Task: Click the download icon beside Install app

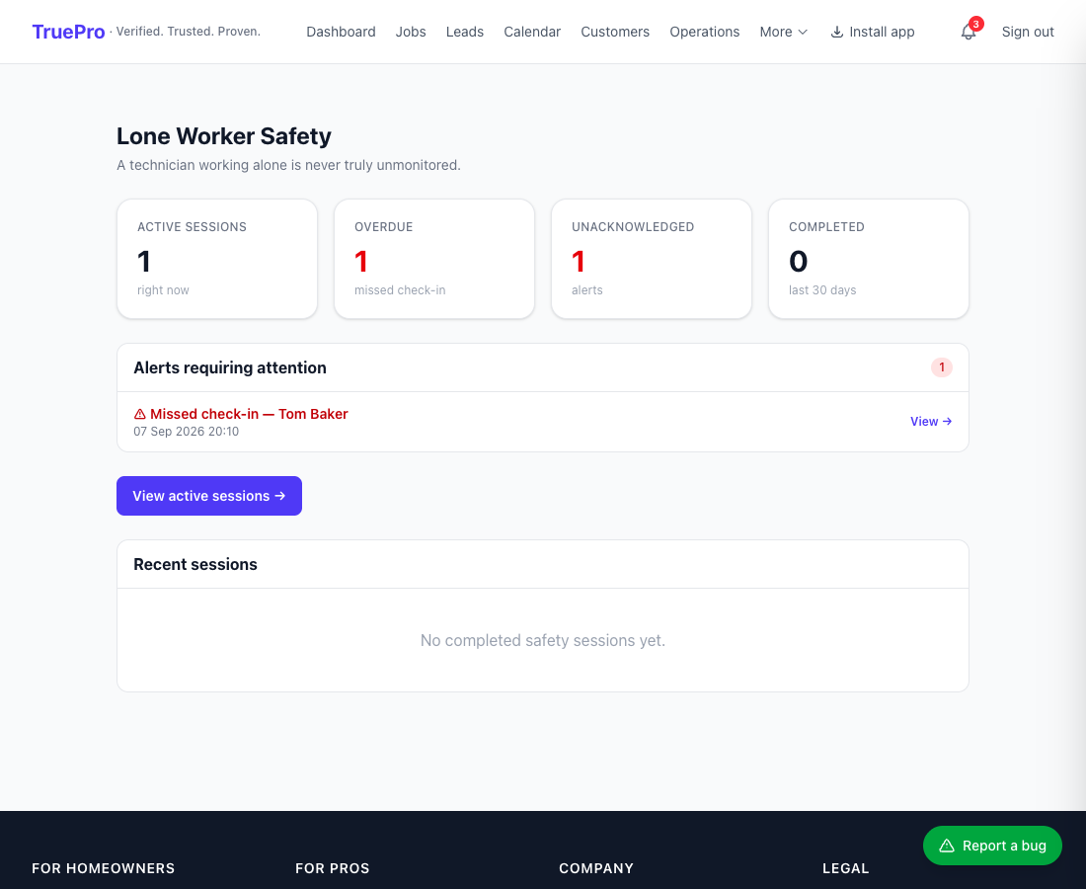Action: pos(836,32)
